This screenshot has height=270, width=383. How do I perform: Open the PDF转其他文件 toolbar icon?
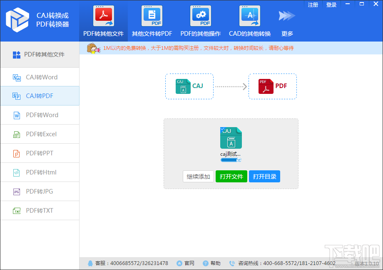point(103,16)
